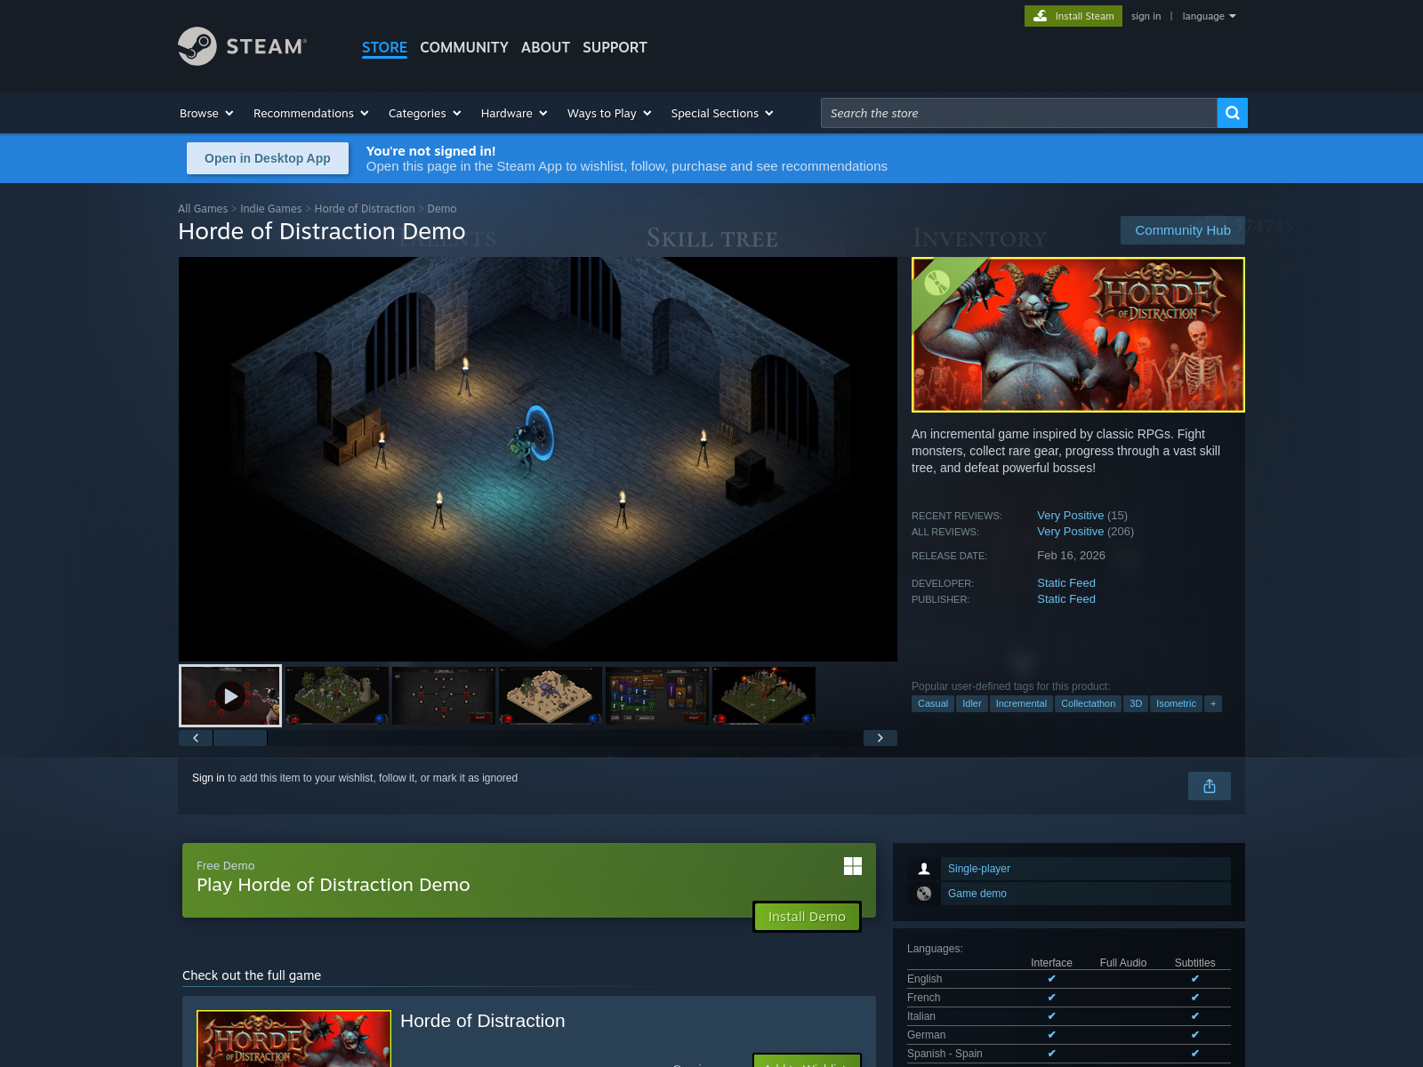Click the main gameplay video player
This screenshot has width=1423, height=1067.
point(538,459)
